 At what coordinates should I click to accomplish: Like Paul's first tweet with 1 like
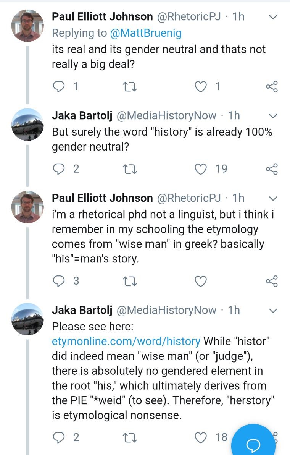click(x=201, y=87)
